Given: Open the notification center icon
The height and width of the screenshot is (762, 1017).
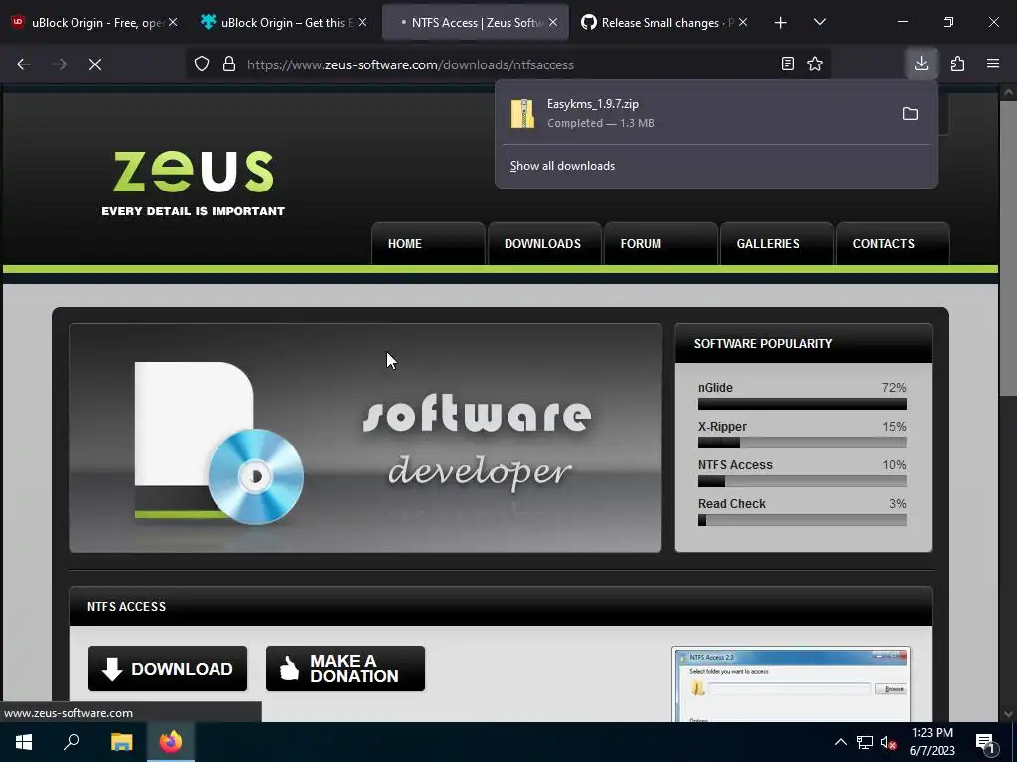Looking at the screenshot, I should 986,742.
